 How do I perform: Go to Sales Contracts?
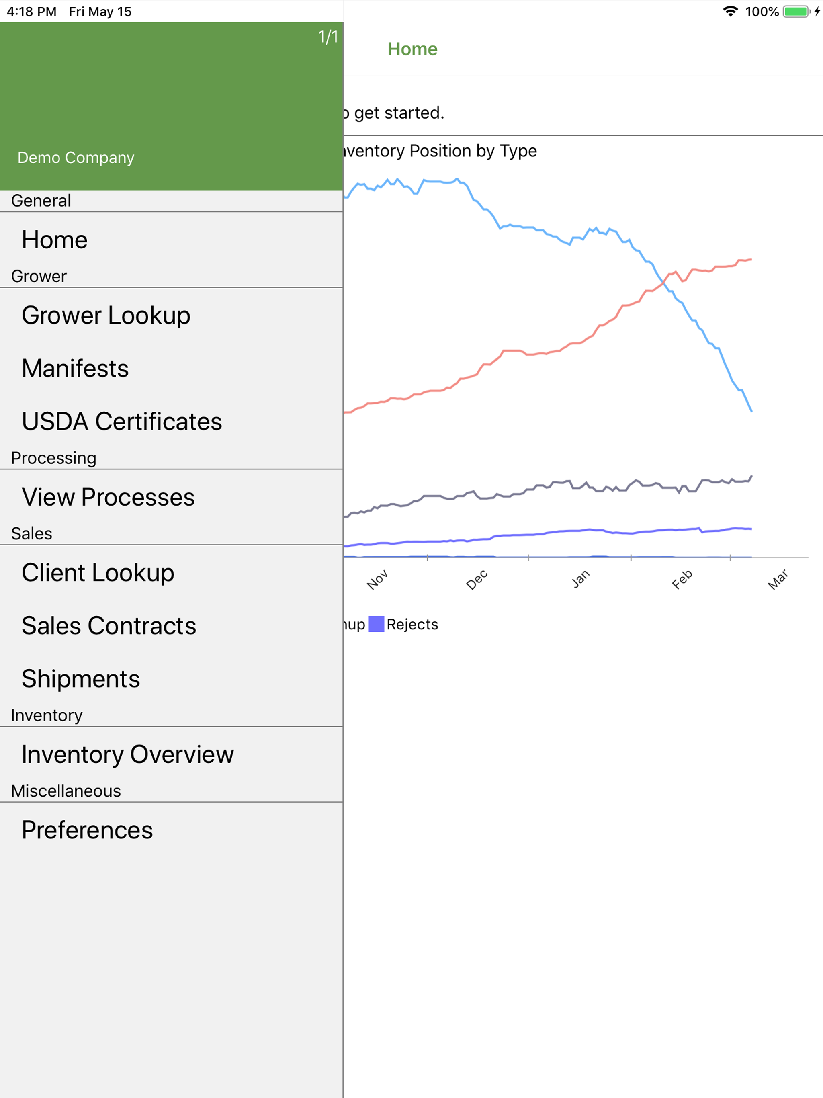(171, 625)
